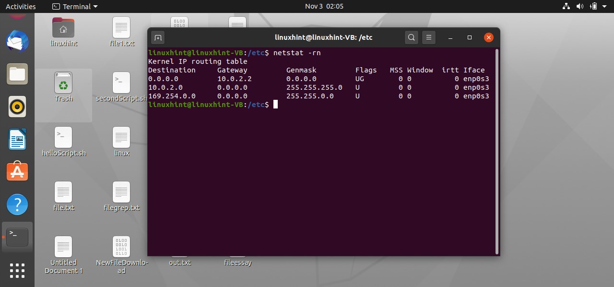Launch Rhythmbox from the dock
614x287 pixels.
[17, 107]
